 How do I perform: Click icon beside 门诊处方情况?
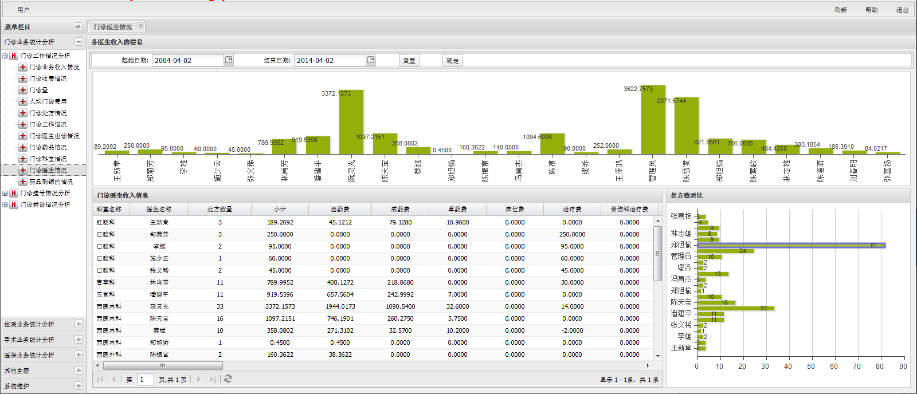point(23,113)
